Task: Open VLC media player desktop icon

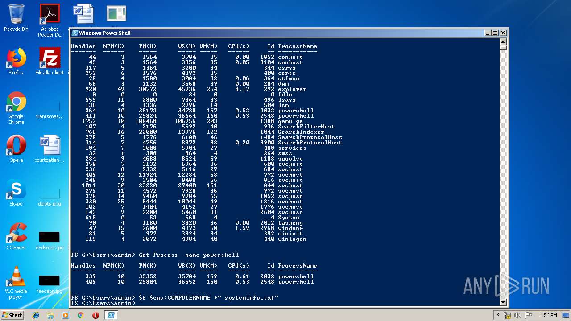Action: tap(16, 283)
